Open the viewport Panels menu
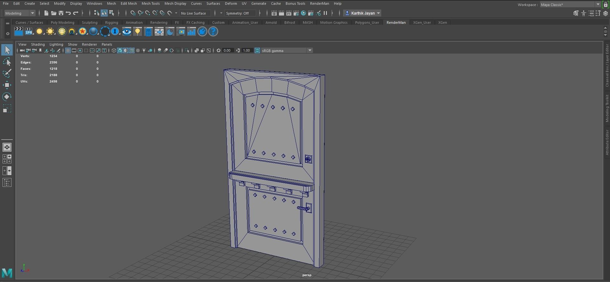This screenshot has height=282, width=610. click(x=107, y=44)
